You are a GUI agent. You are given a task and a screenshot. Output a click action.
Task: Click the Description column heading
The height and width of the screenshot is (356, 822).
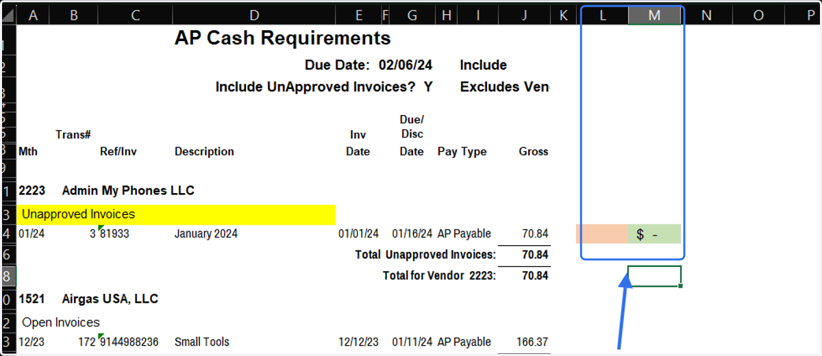coord(204,151)
